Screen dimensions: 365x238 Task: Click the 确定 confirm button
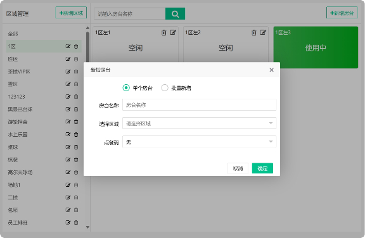pos(262,168)
